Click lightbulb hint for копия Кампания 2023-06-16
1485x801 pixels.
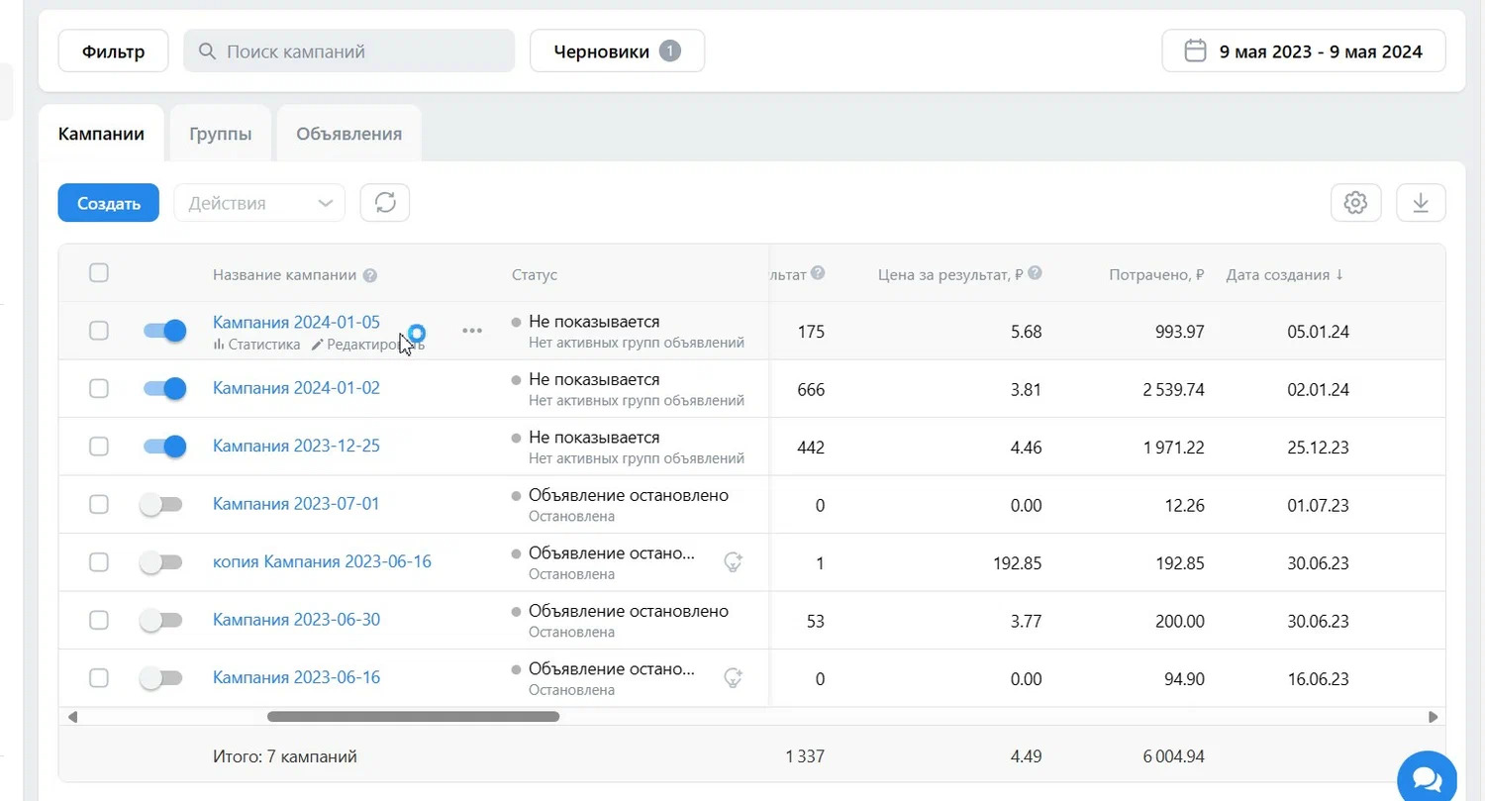click(x=734, y=562)
